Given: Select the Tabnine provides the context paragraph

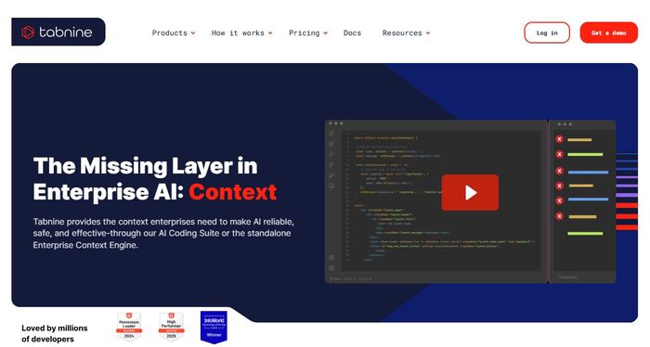Looking at the screenshot, I should pos(163,233).
